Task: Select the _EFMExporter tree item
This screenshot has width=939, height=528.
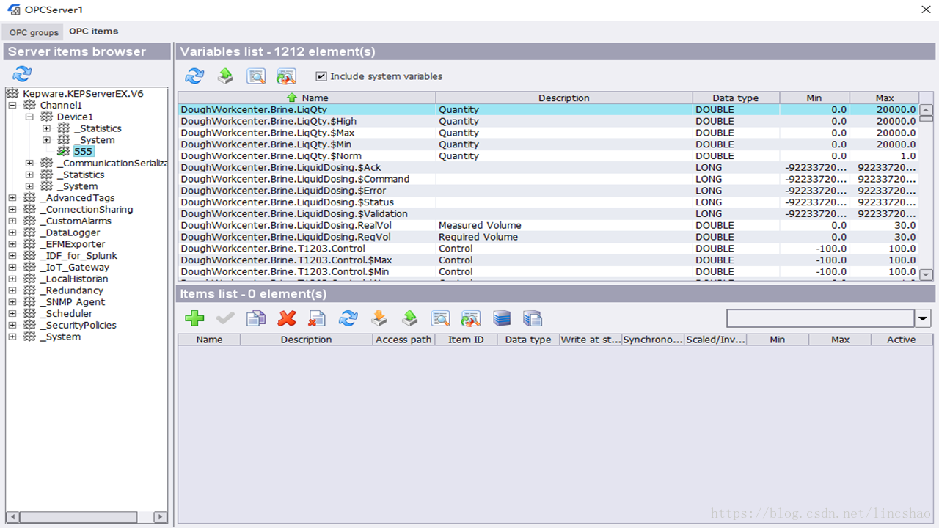Action: (x=73, y=244)
